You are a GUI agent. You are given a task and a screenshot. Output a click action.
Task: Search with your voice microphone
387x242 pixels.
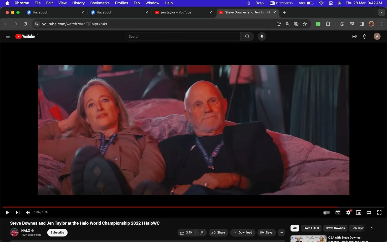(262, 37)
